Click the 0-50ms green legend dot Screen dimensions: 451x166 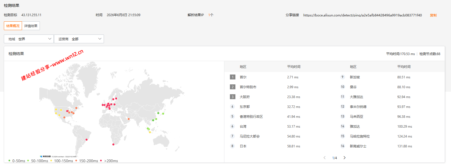9,161
